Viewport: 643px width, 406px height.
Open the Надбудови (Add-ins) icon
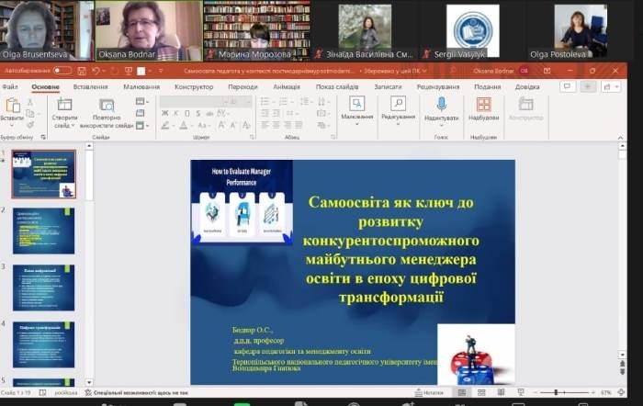point(483,105)
